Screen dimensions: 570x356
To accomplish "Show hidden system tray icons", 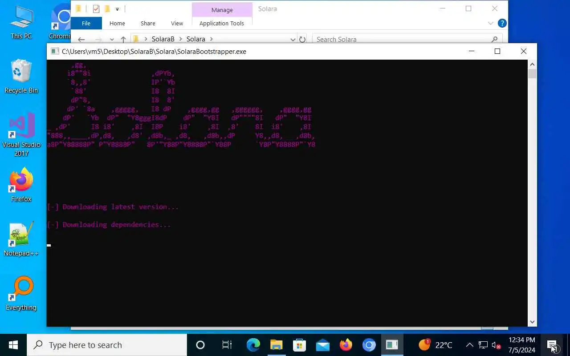I will [x=469, y=345].
